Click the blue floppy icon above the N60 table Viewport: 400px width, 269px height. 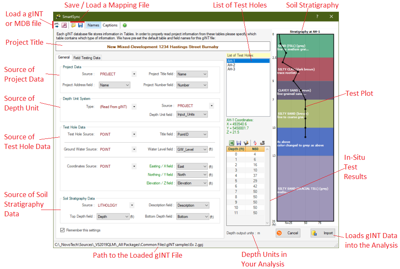coord(239,143)
